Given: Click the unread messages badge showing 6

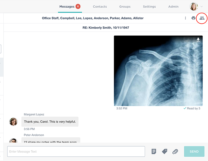Looking at the screenshot, I should [x=78, y=6].
